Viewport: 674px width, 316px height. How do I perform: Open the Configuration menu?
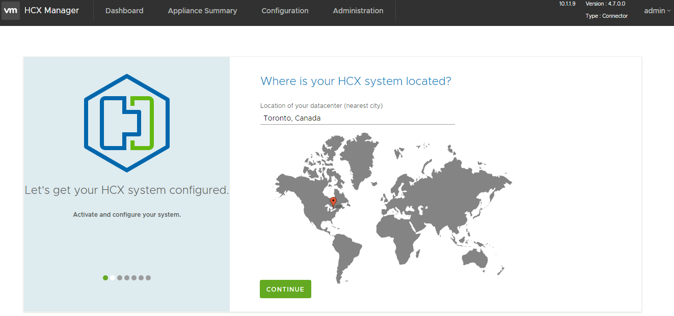[x=285, y=10]
